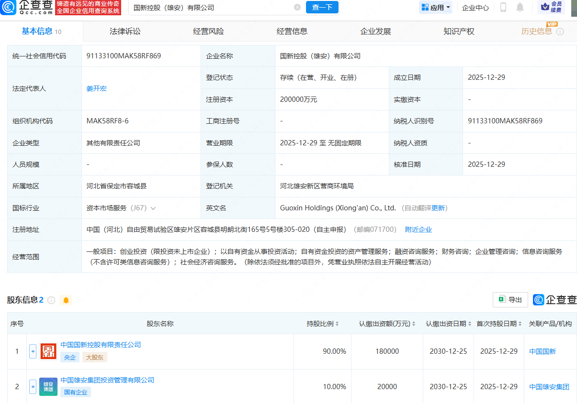Open legal representative 姜开宏 link
The height and width of the screenshot is (403, 577).
click(x=97, y=88)
